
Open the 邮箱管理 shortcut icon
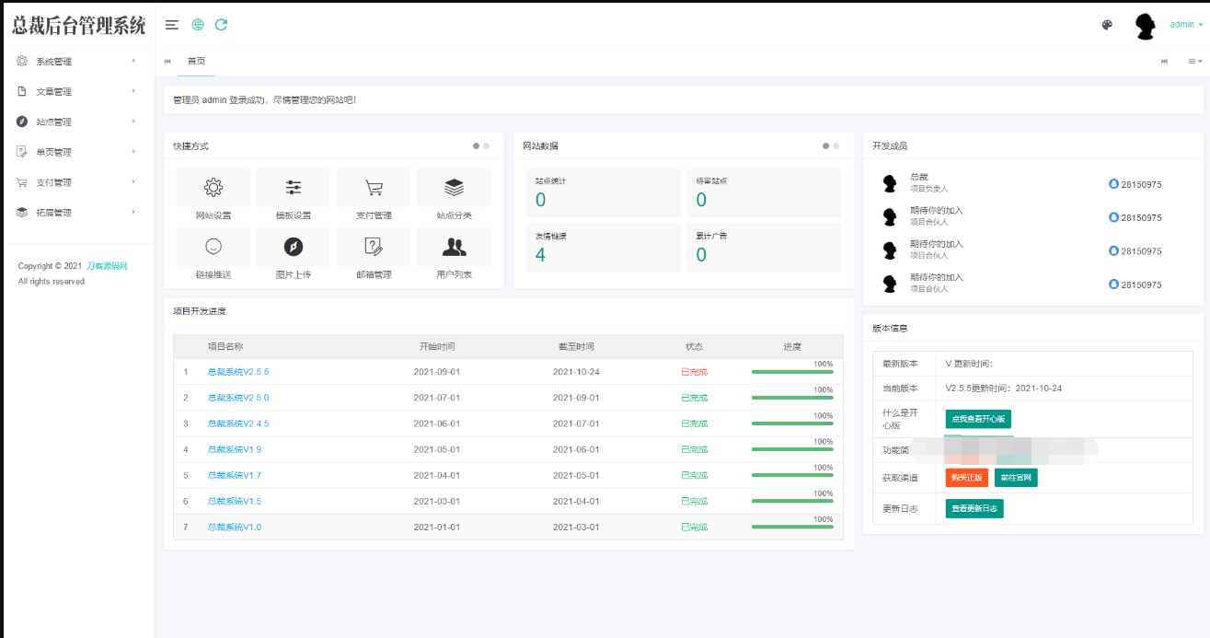click(x=374, y=247)
